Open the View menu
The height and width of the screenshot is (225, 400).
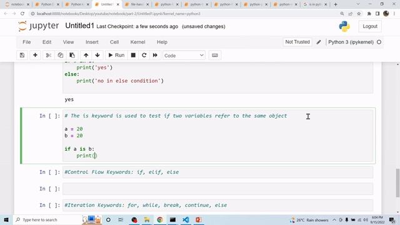point(68,42)
